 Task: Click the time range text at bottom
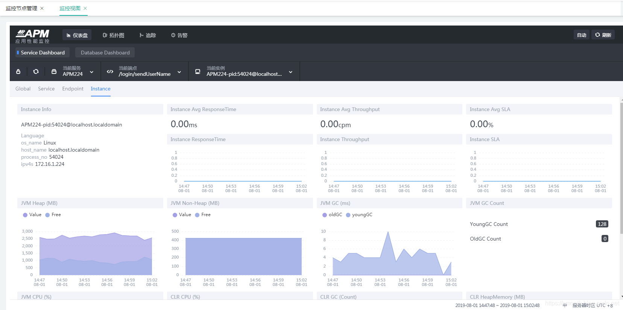(x=497, y=305)
